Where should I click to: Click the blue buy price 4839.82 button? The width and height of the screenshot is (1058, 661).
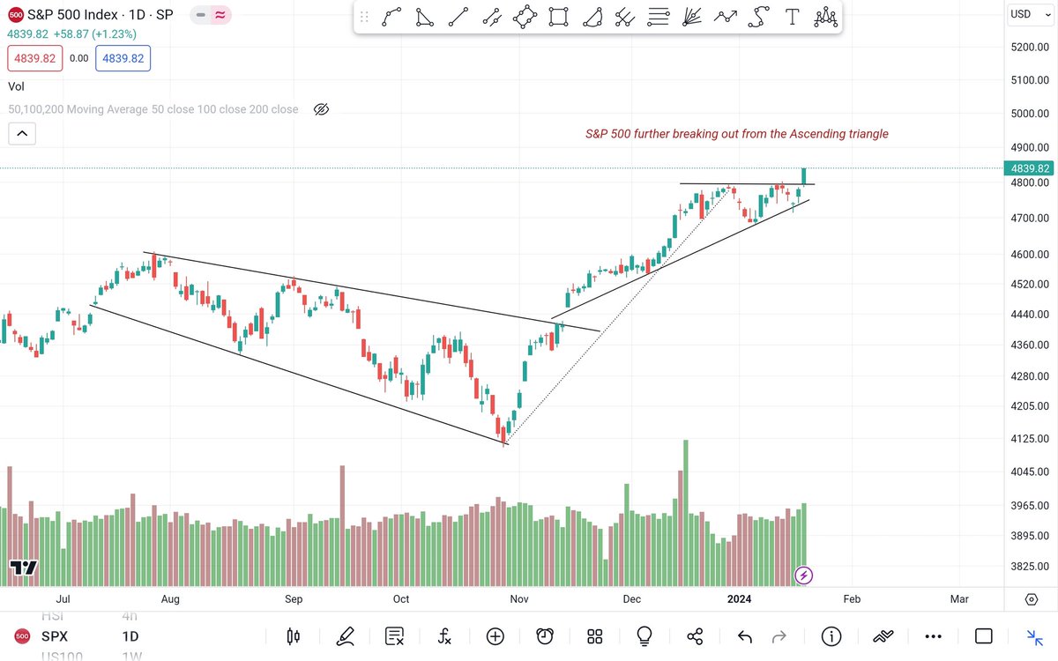click(x=123, y=59)
